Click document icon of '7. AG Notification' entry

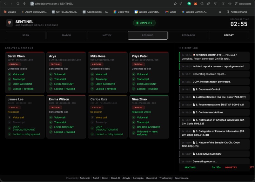pyautogui.click(x=194, y=97)
